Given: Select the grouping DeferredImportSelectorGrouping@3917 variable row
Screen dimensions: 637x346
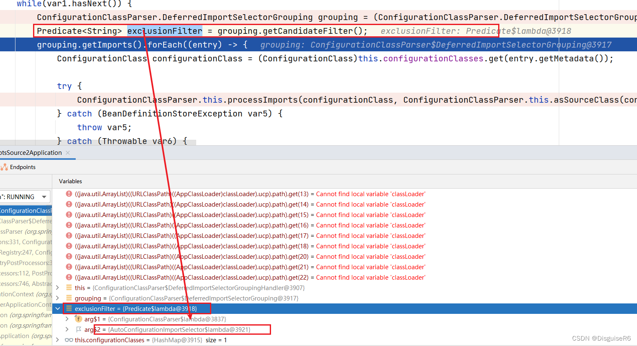Looking at the screenshot, I should 345,298.
